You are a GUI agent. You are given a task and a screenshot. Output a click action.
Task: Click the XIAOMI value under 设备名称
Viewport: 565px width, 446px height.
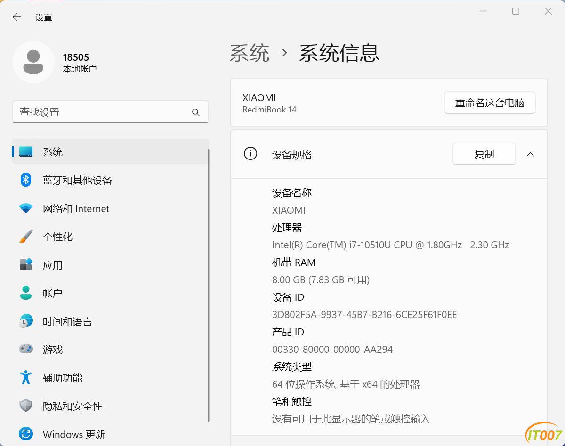coord(289,210)
